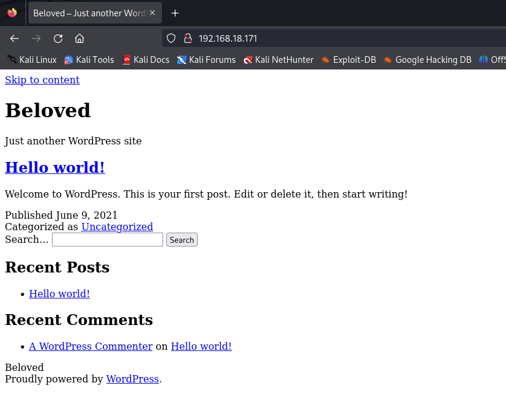Click the address bar showing 192.168.18.171
The height and width of the screenshot is (406, 506).
point(332,39)
